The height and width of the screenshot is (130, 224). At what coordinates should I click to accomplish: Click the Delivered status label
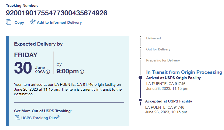point(153,38)
